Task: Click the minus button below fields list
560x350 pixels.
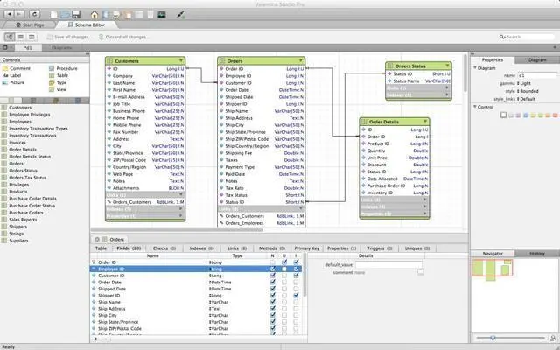Action: pyautogui.click(x=105, y=339)
